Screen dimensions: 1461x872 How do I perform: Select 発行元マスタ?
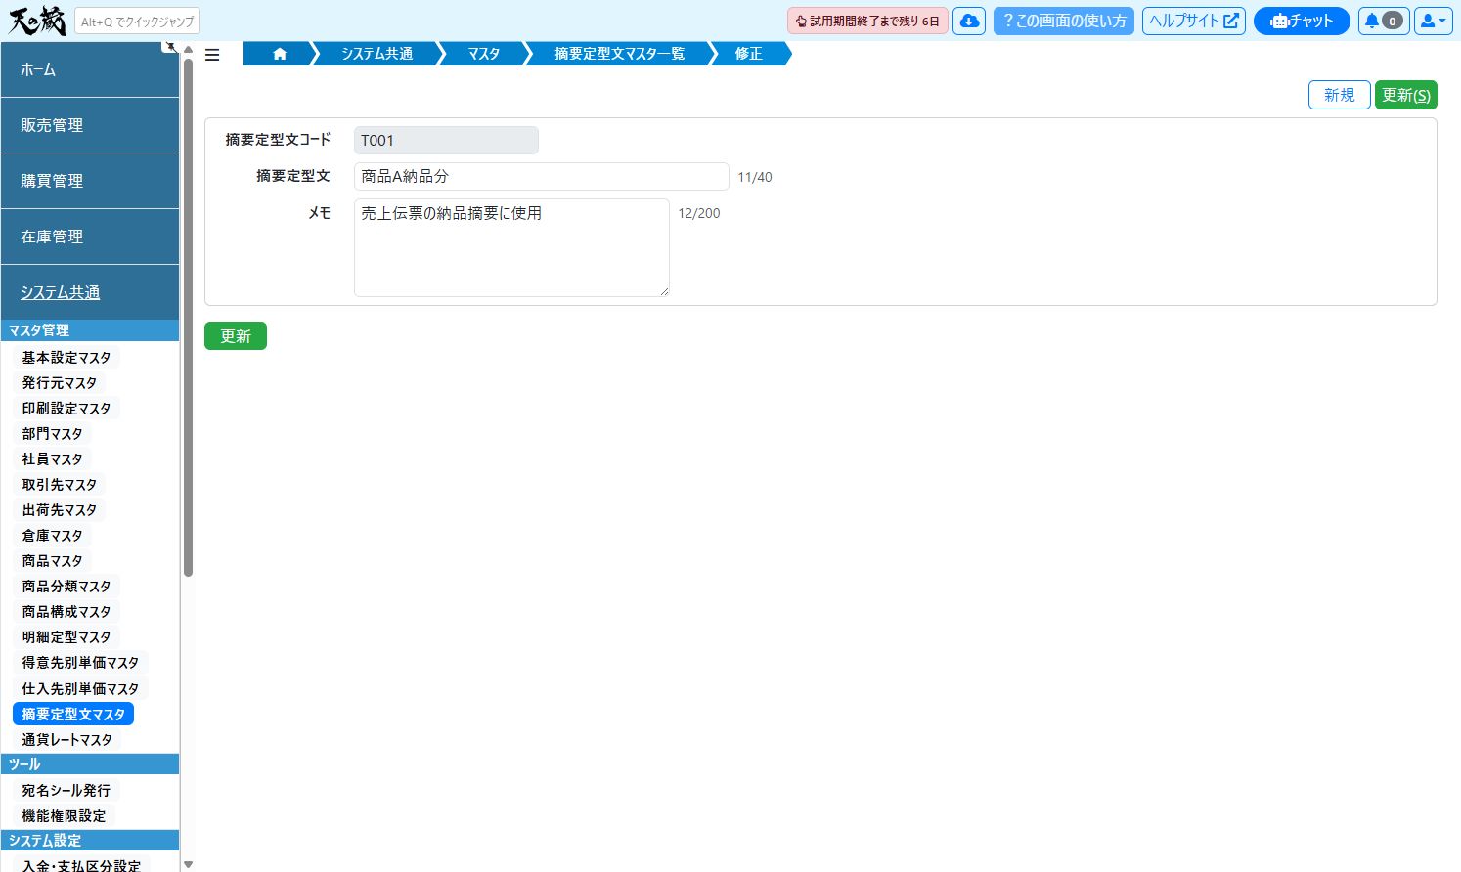(x=60, y=383)
